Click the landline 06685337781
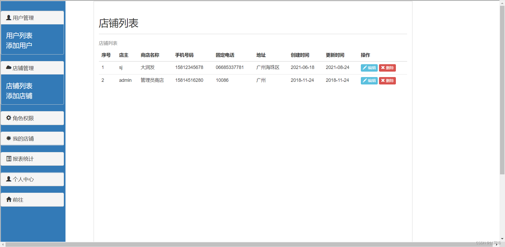The width and height of the screenshot is (505, 247). [230, 67]
